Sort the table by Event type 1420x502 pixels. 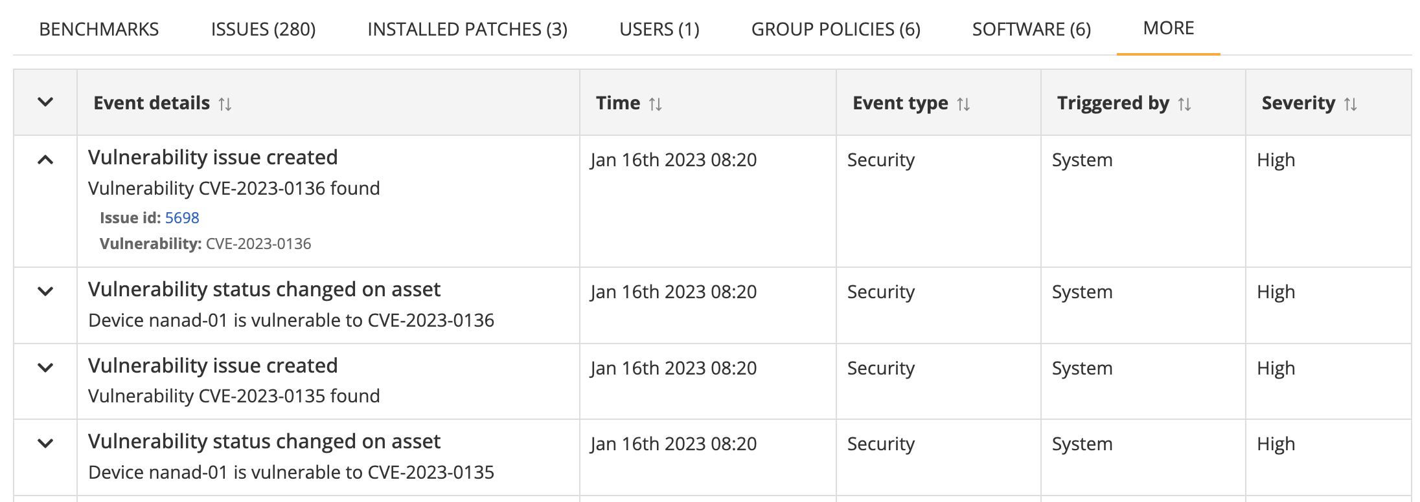click(x=963, y=104)
